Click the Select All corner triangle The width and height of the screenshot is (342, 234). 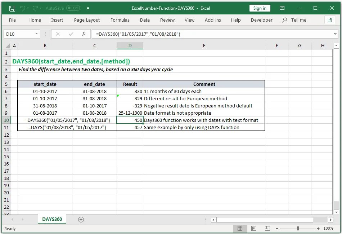click(x=8, y=46)
